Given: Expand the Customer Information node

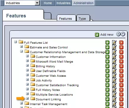Looking at the screenshot, I should coord(27,56).
